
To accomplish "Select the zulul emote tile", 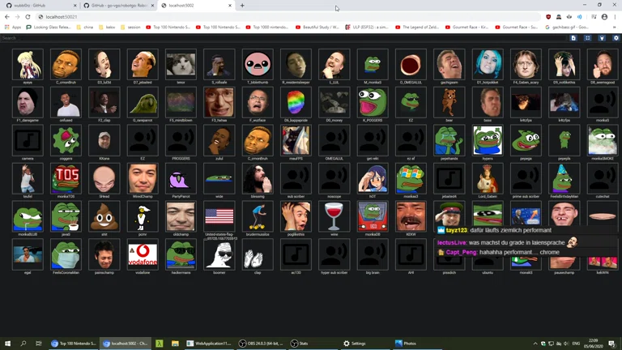I will tap(219, 140).
